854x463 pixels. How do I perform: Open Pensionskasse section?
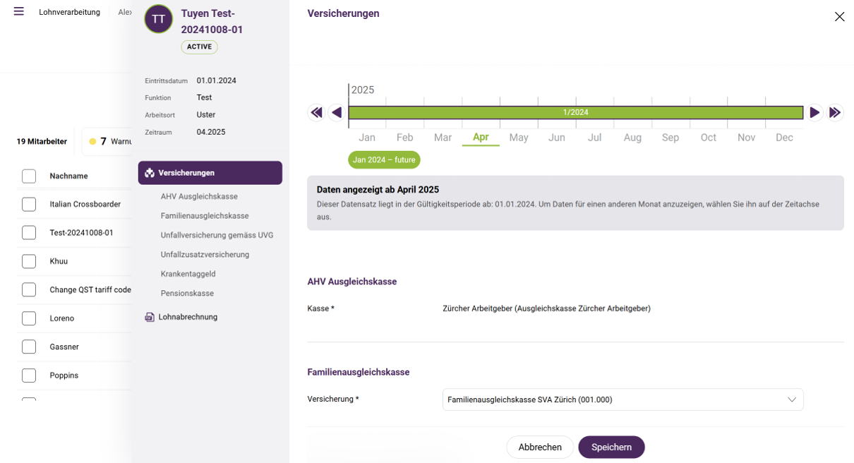[187, 293]
